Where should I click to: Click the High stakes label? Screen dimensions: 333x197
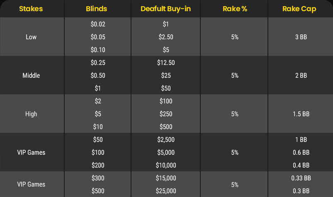[31, 114]
